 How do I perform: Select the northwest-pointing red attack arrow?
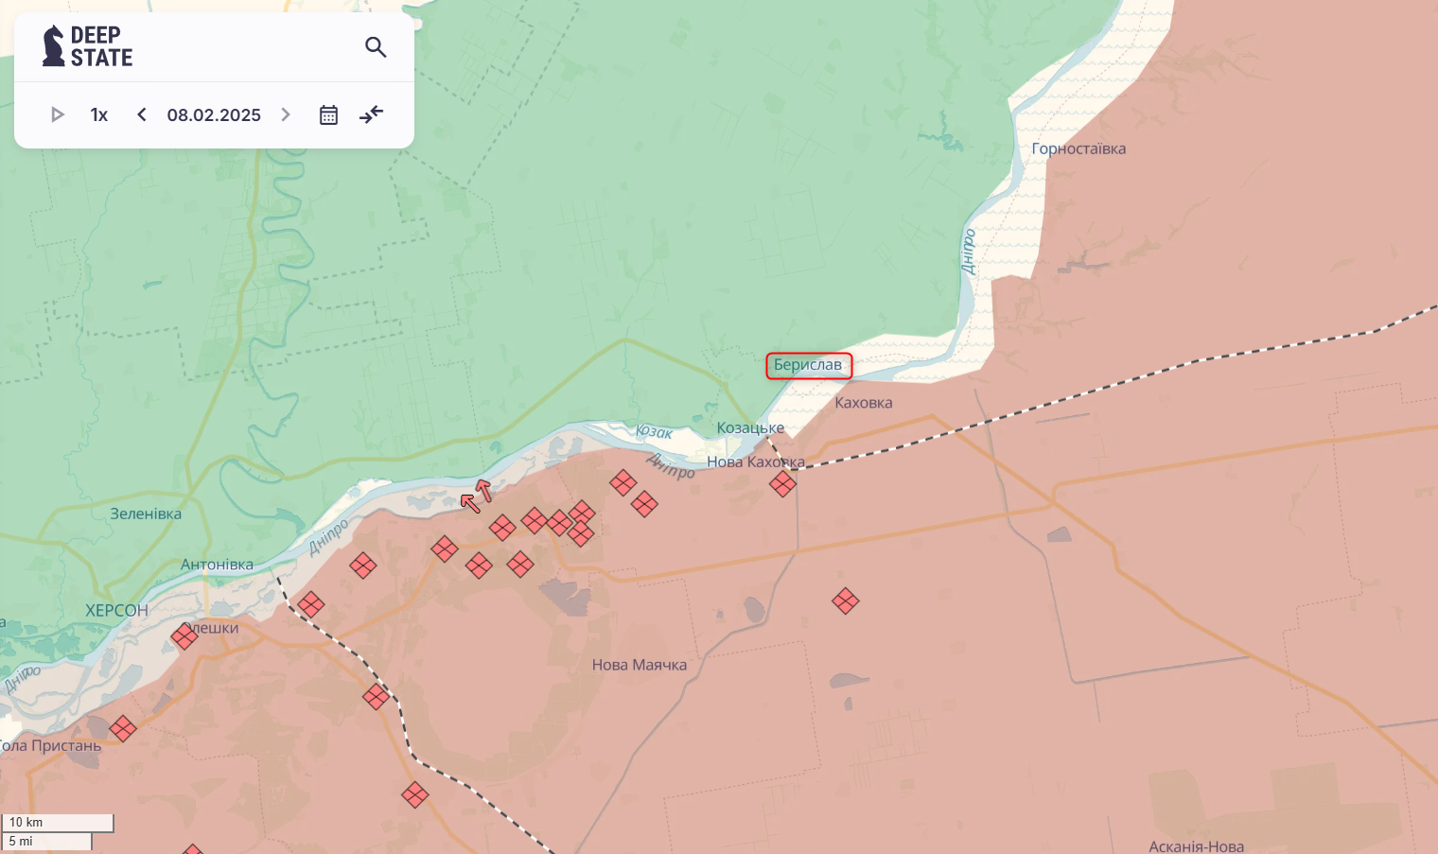coord(470,503)
